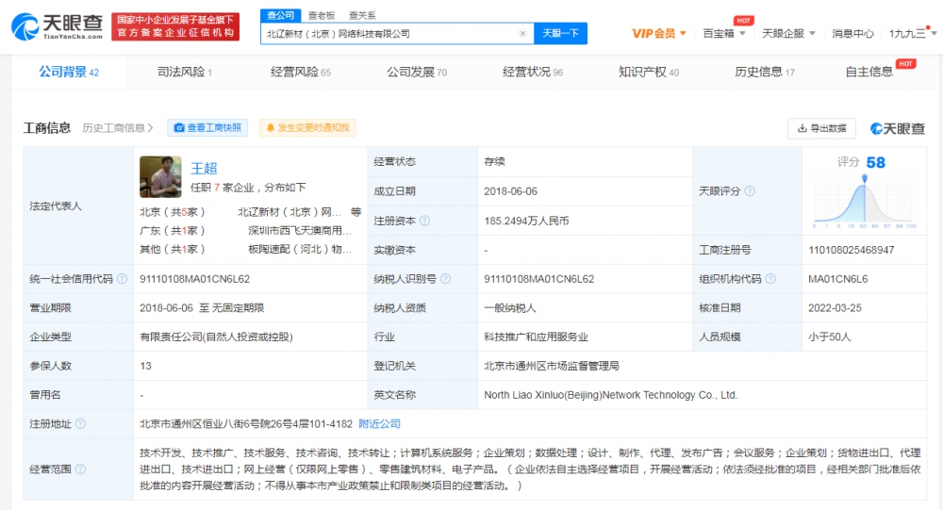The width and height of the screenshot is (943, 510).
Task: Switch to the 知识产权 tab
Action: (x=649, y=73)
